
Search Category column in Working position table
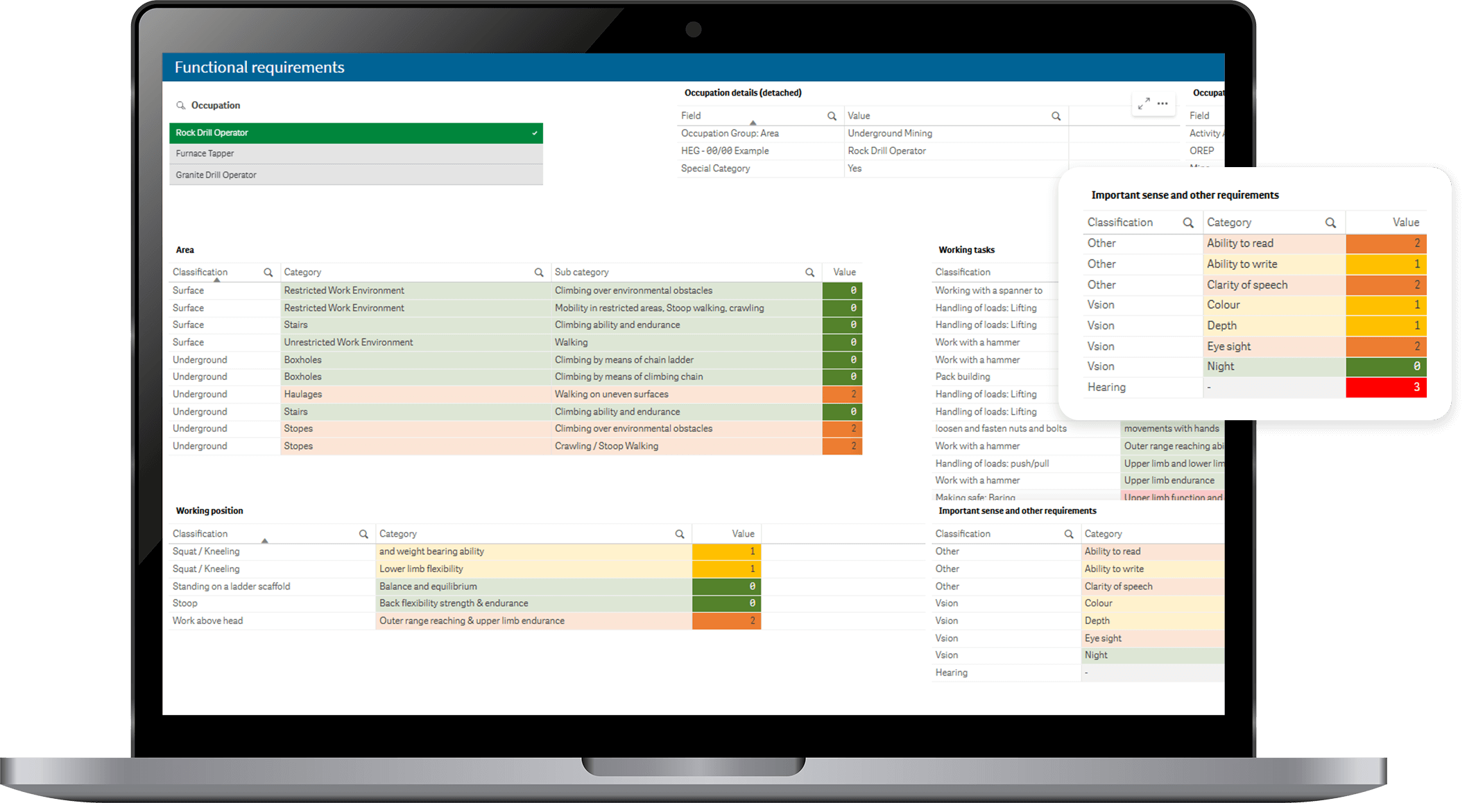pos(679,534)
